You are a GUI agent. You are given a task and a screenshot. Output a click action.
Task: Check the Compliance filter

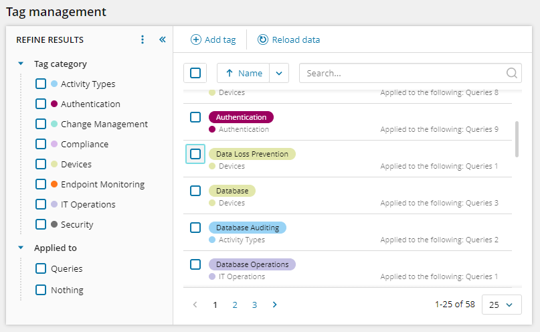click(41, 144)
